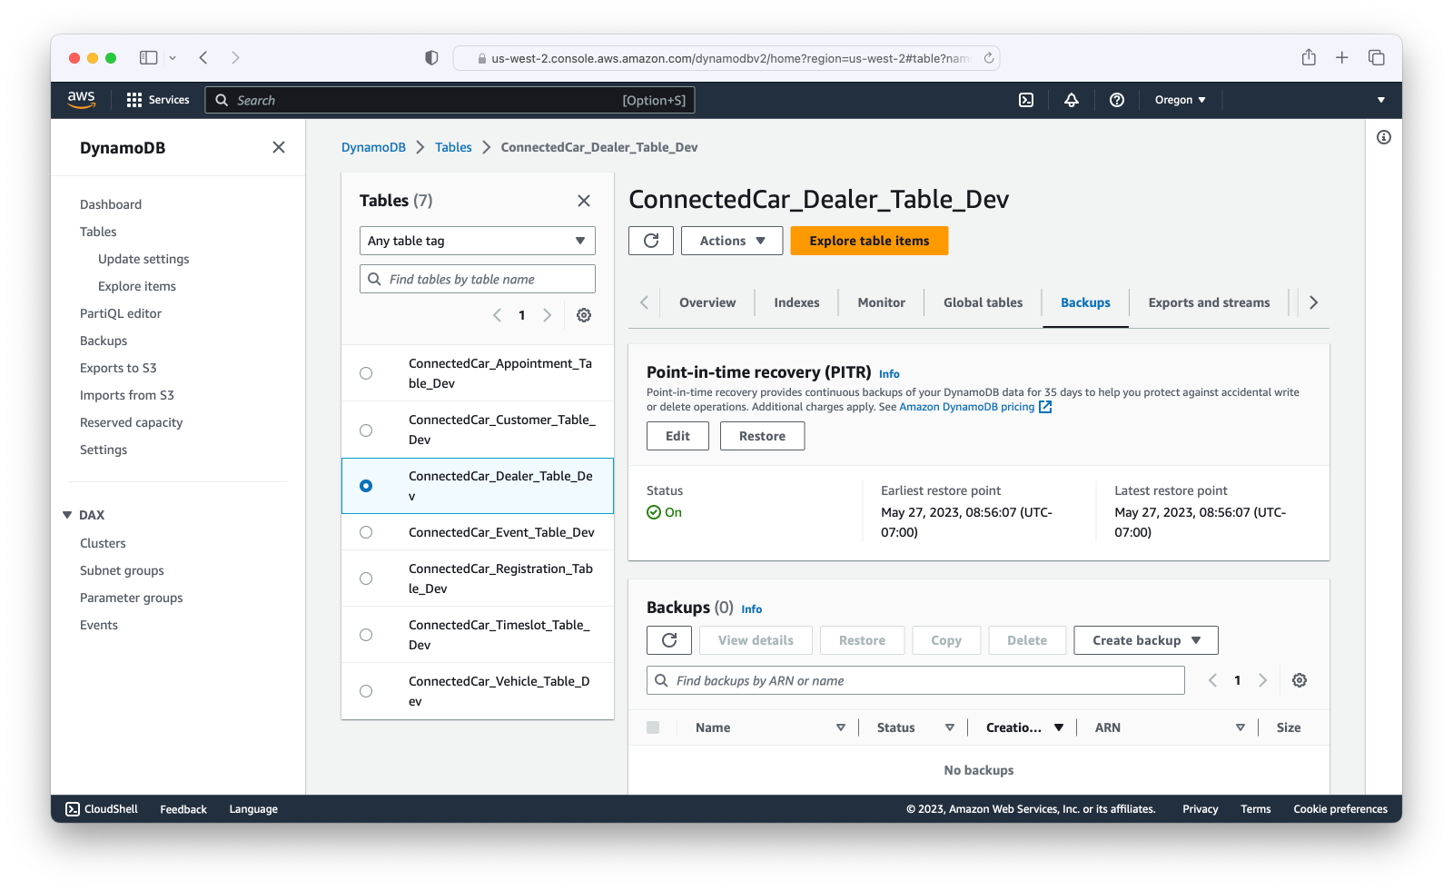Screen dimensions: 1453x890
Task: Refresh the ConnectedCar_Dealer_Table_Dev table details
Action: pyautogui.click(x=651, y=241)
